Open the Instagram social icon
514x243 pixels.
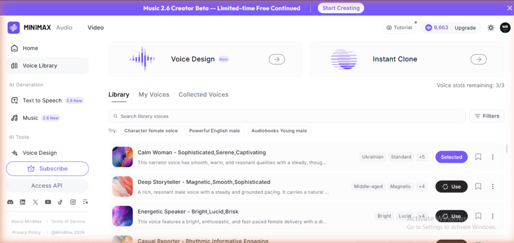pos(73,202)
